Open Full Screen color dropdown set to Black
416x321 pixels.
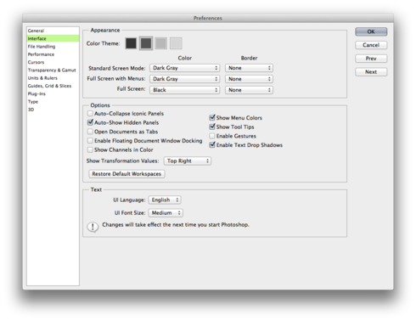tap(185, 90)
